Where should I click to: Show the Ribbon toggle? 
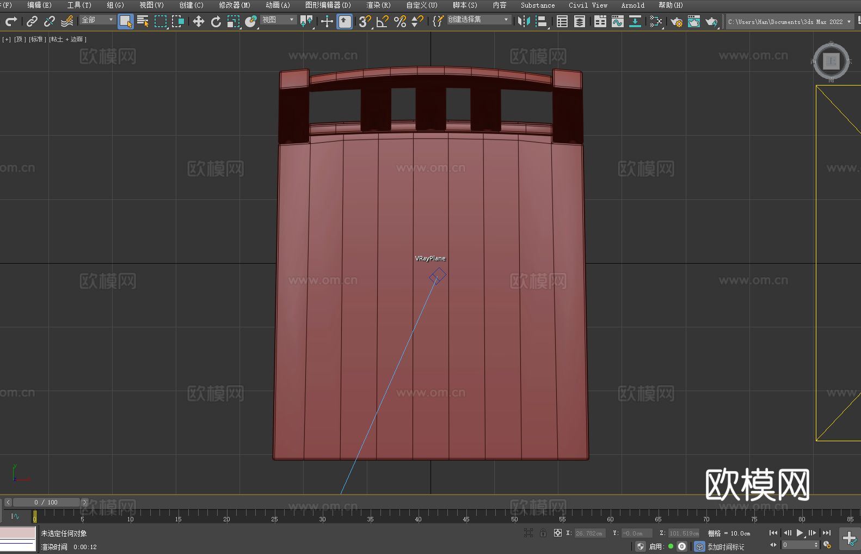click(x=600, y=22)
